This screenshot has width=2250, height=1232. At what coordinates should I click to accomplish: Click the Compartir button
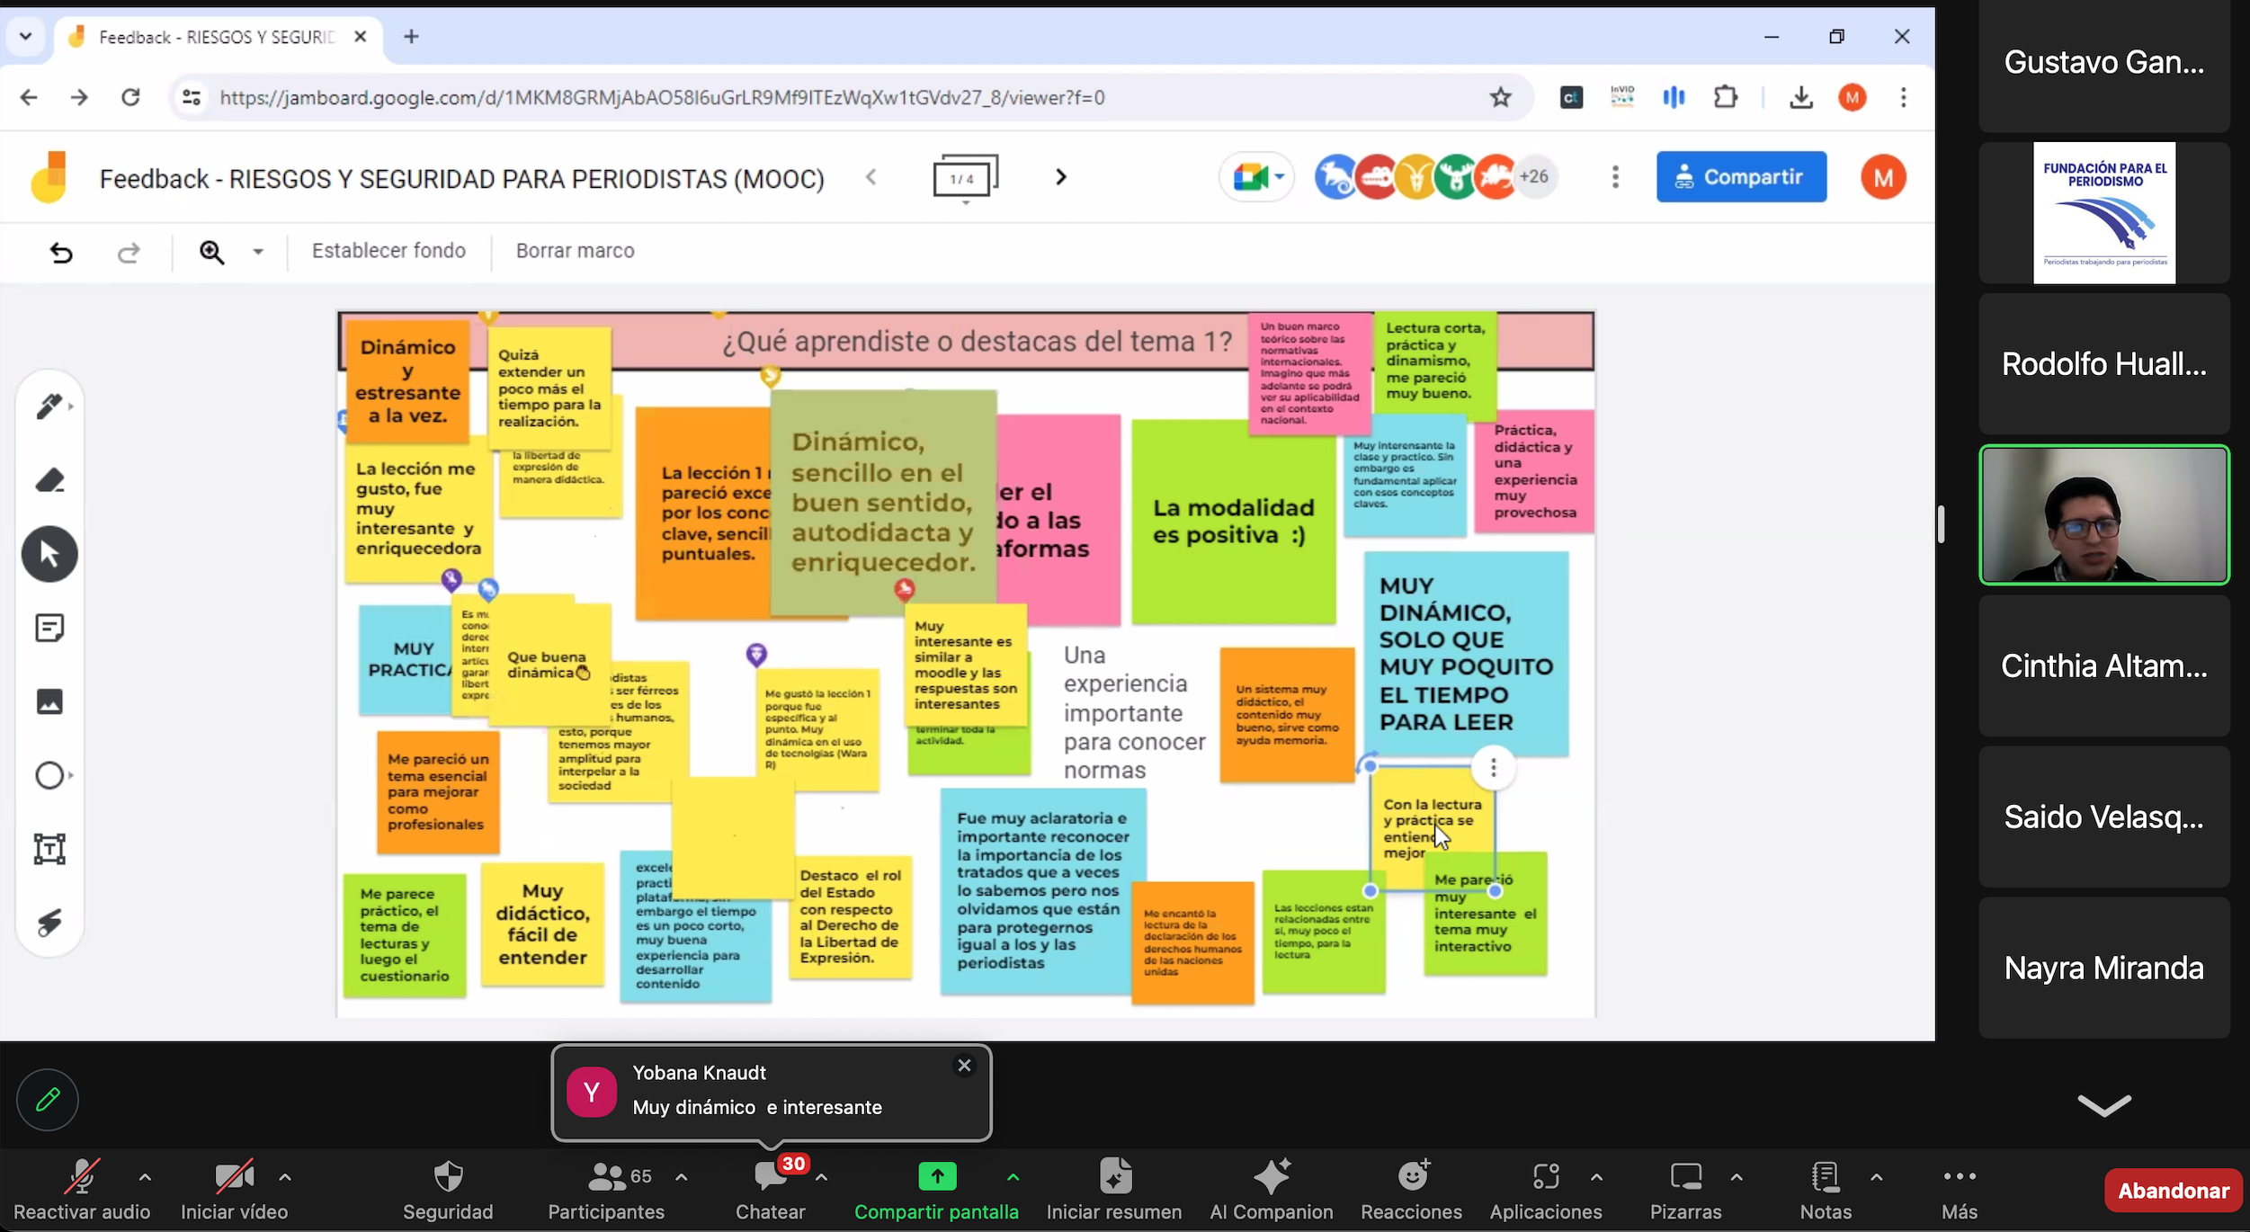point(1740,177)
